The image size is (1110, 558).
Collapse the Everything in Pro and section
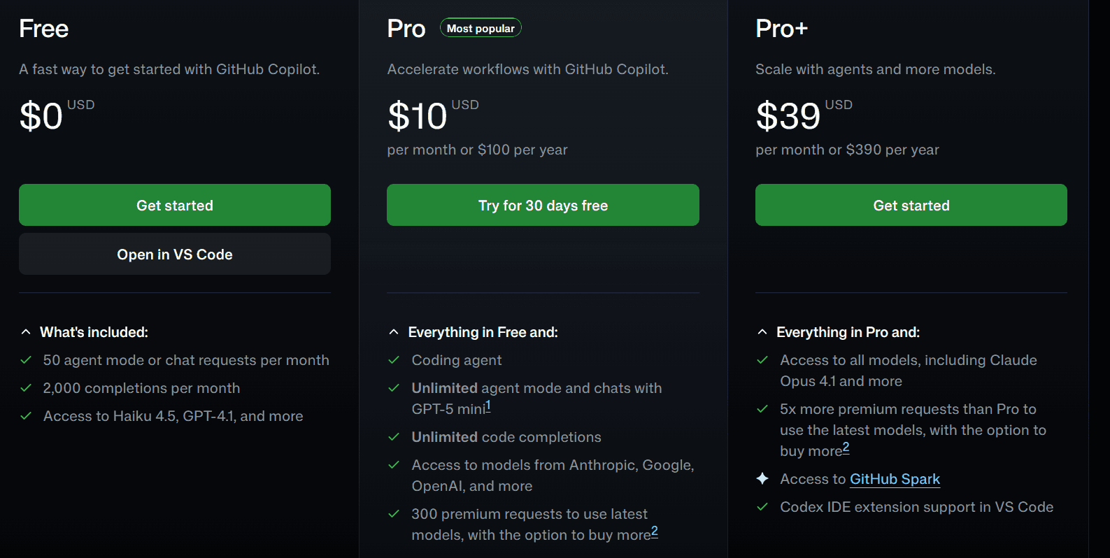click(762, 331)
